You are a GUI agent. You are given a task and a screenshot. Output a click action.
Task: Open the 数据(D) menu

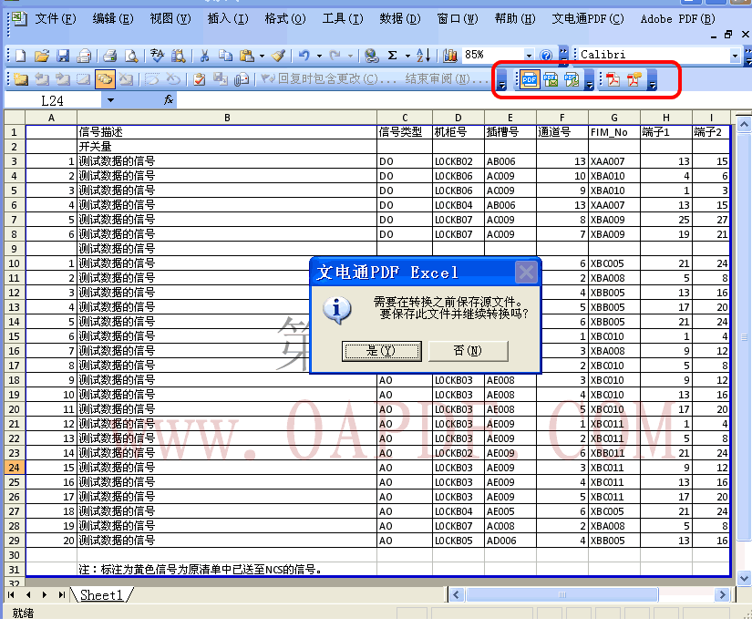pyautogui.click(x=400, y=19)
